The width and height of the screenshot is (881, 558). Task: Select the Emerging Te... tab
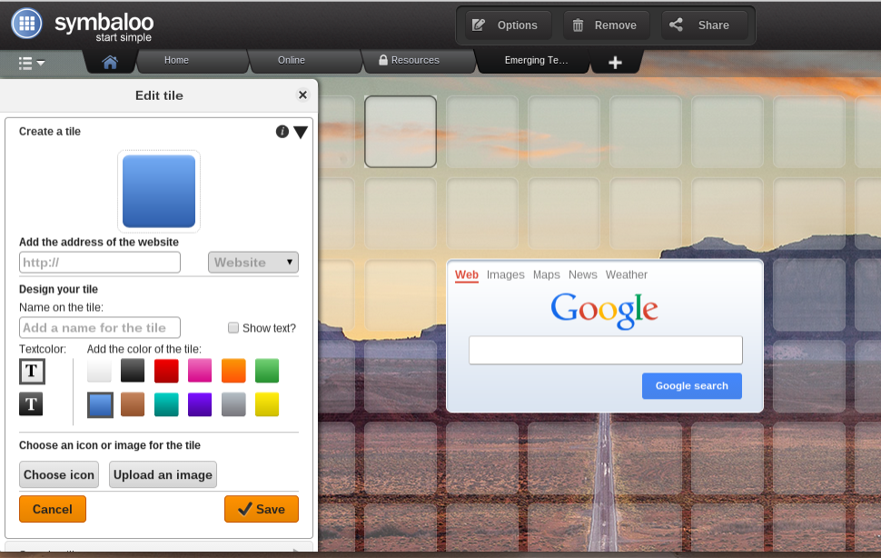(536, 60)
